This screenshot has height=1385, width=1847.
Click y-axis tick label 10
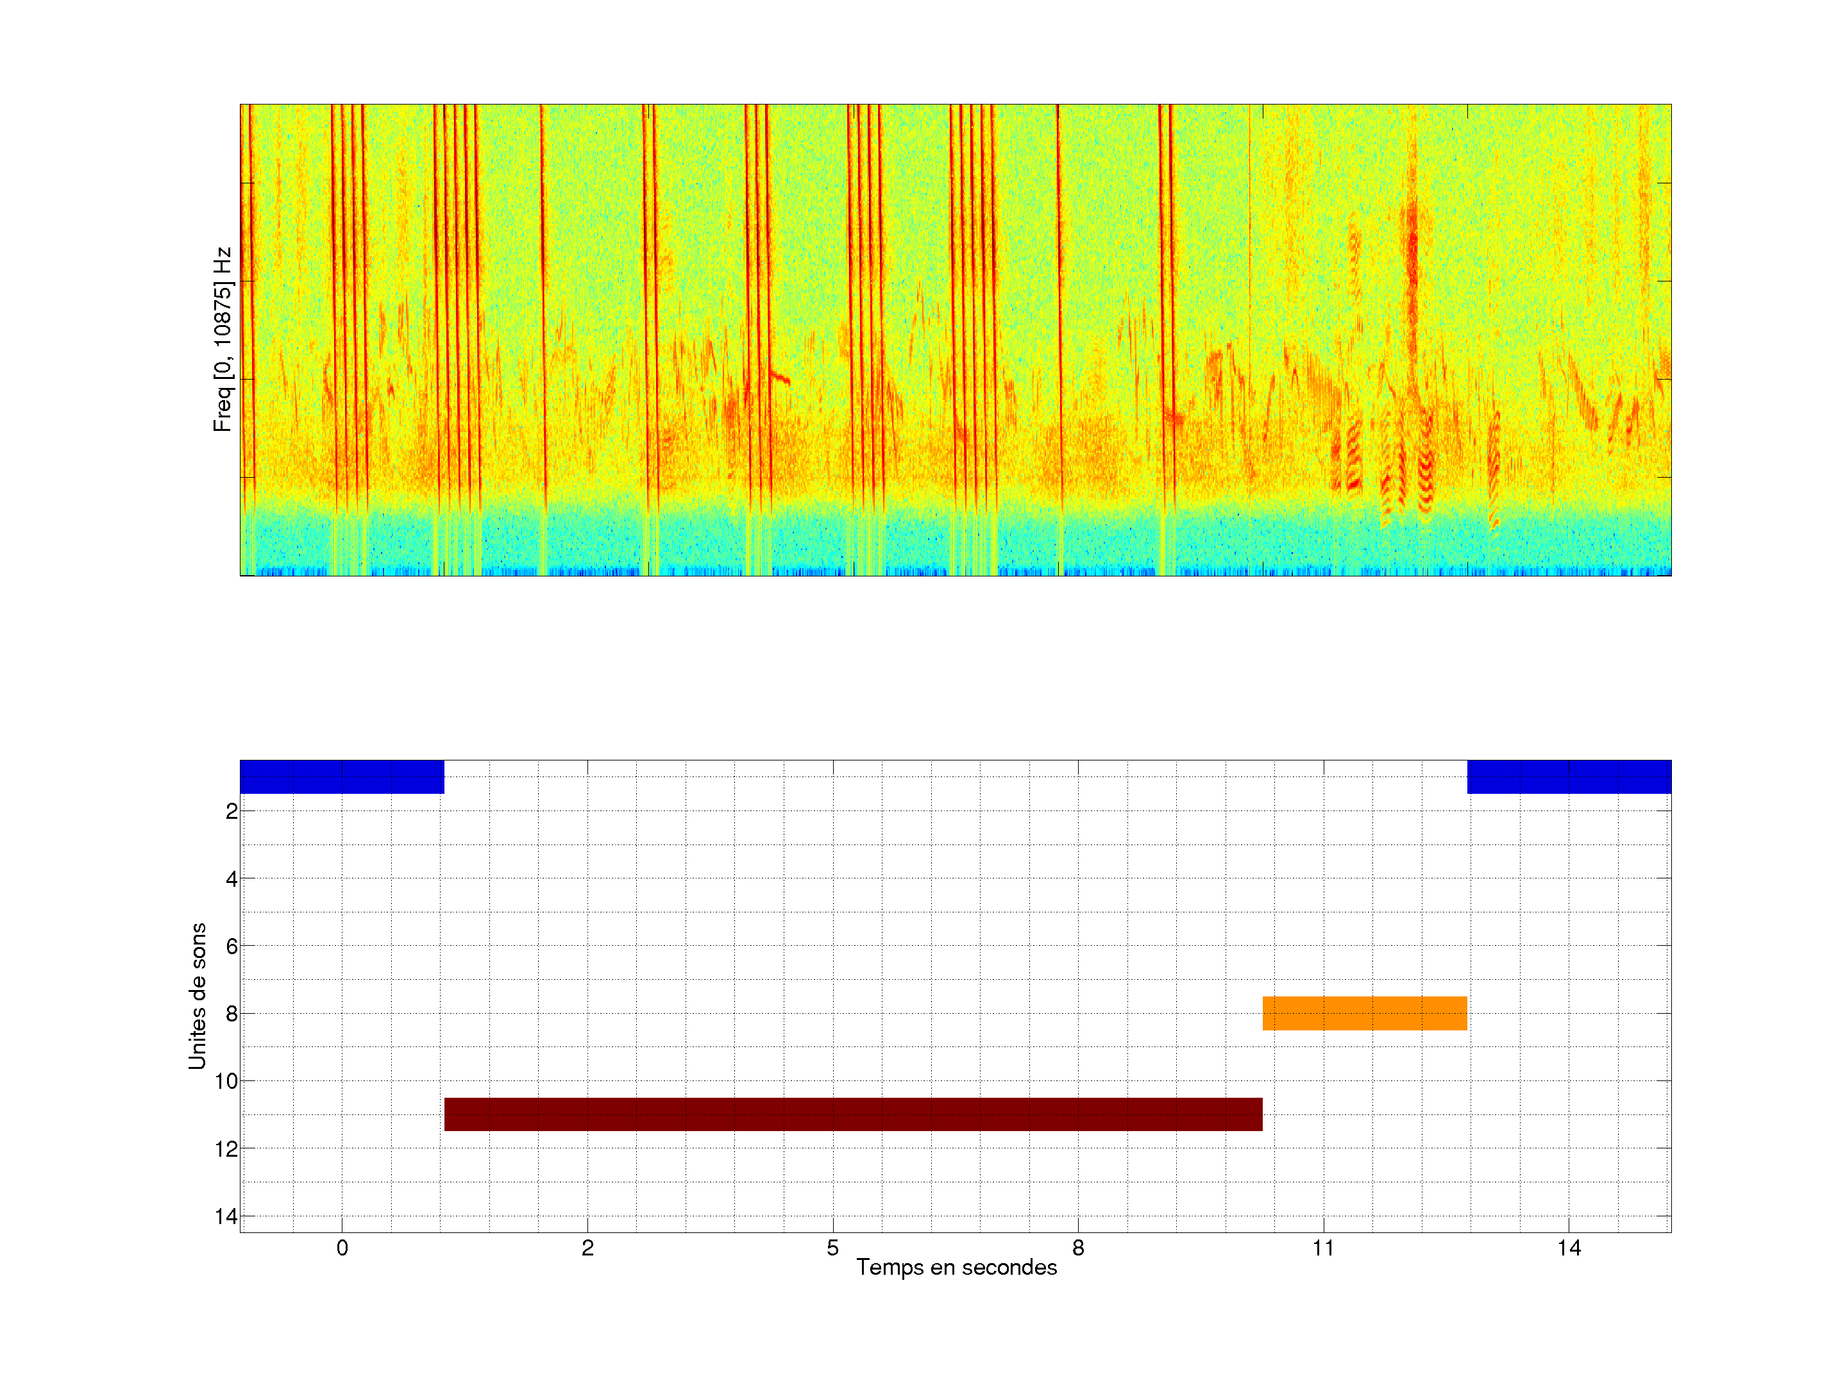pos(226,1081)
